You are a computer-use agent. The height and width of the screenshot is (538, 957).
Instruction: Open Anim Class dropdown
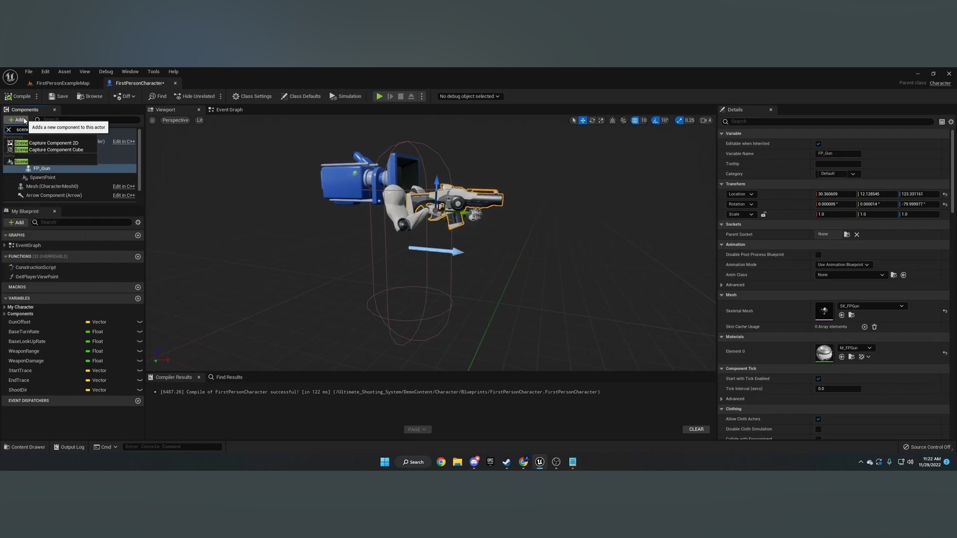851,275
